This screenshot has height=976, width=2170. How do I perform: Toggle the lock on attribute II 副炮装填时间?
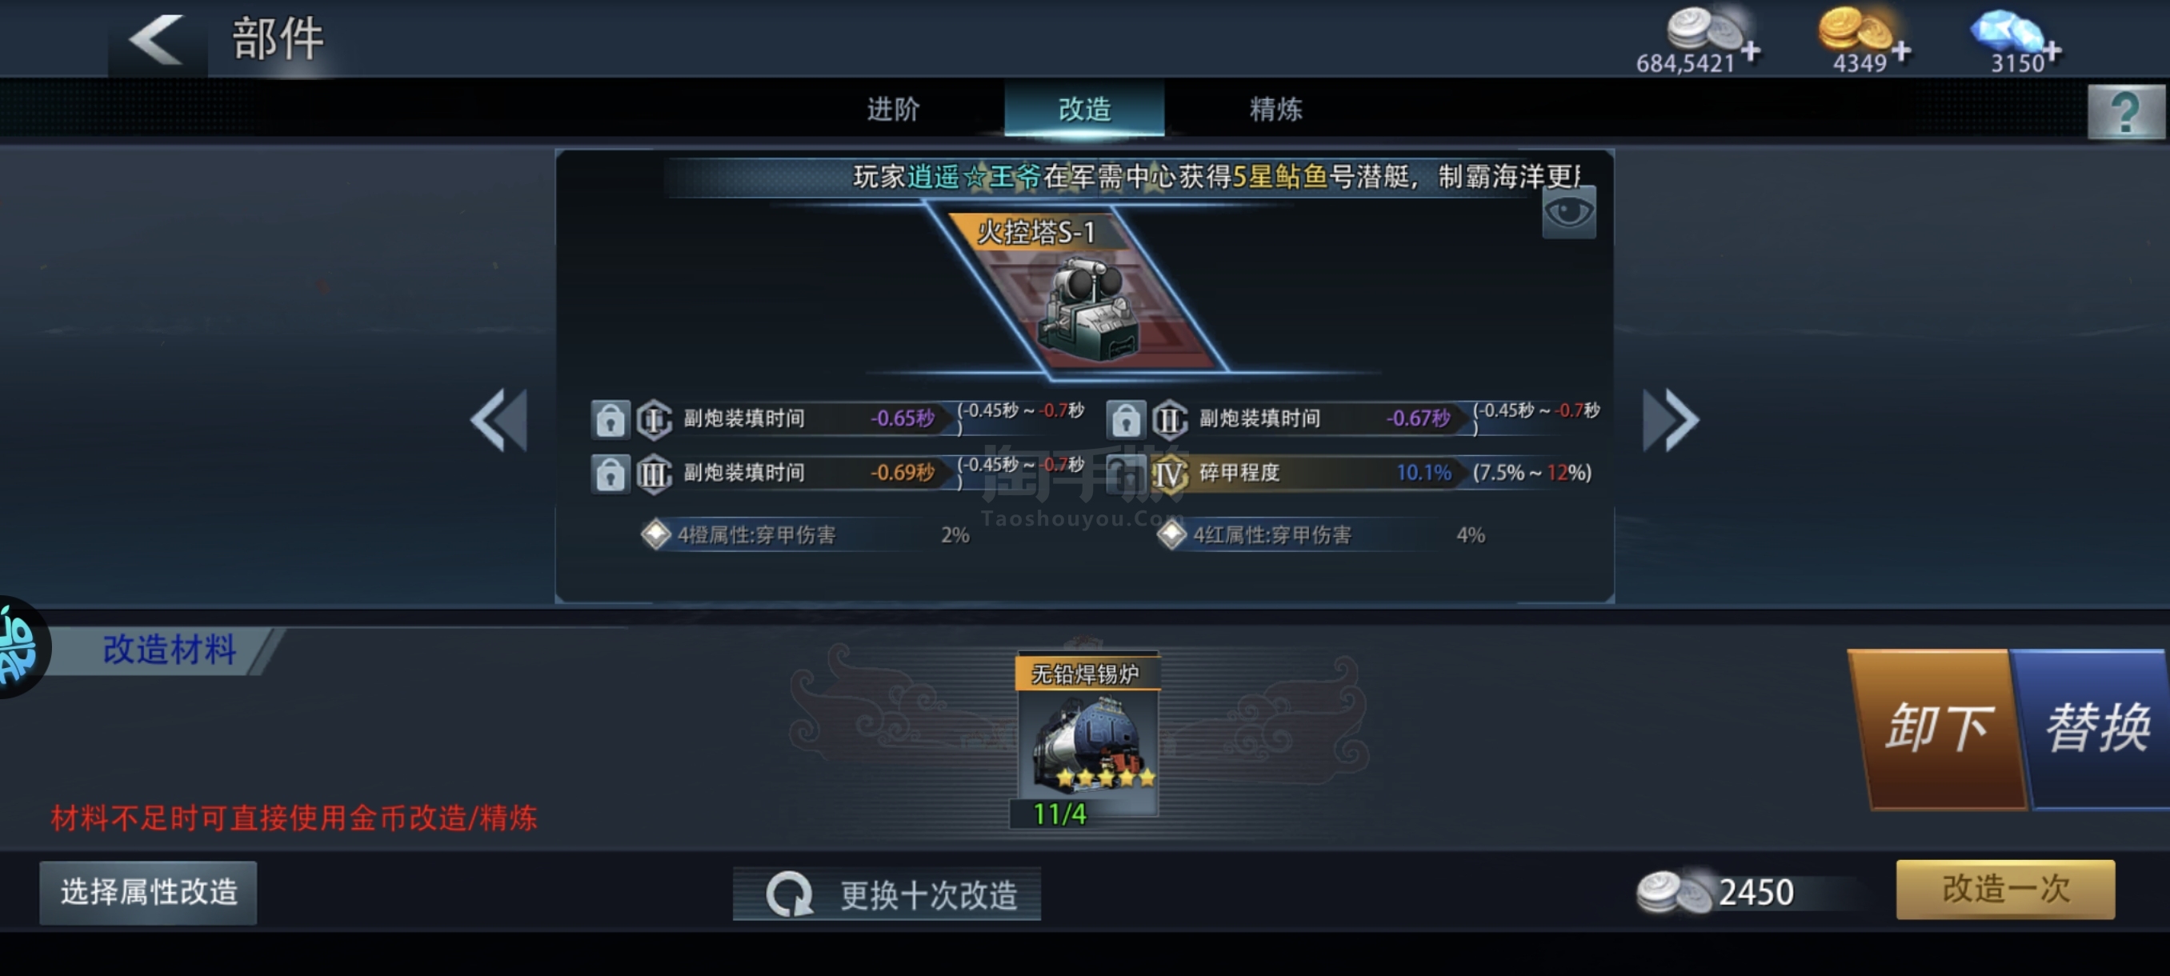click(x=1126, y=418)
